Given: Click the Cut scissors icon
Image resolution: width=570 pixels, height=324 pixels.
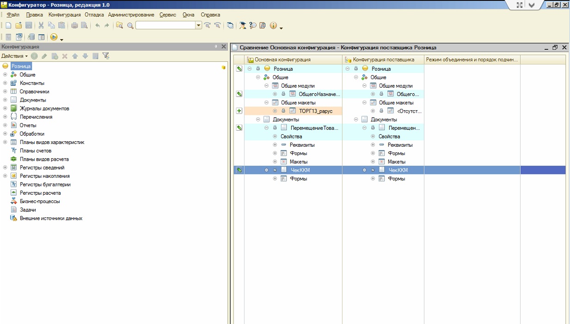Looking at the screenshot, I should [x=41, y=26].
